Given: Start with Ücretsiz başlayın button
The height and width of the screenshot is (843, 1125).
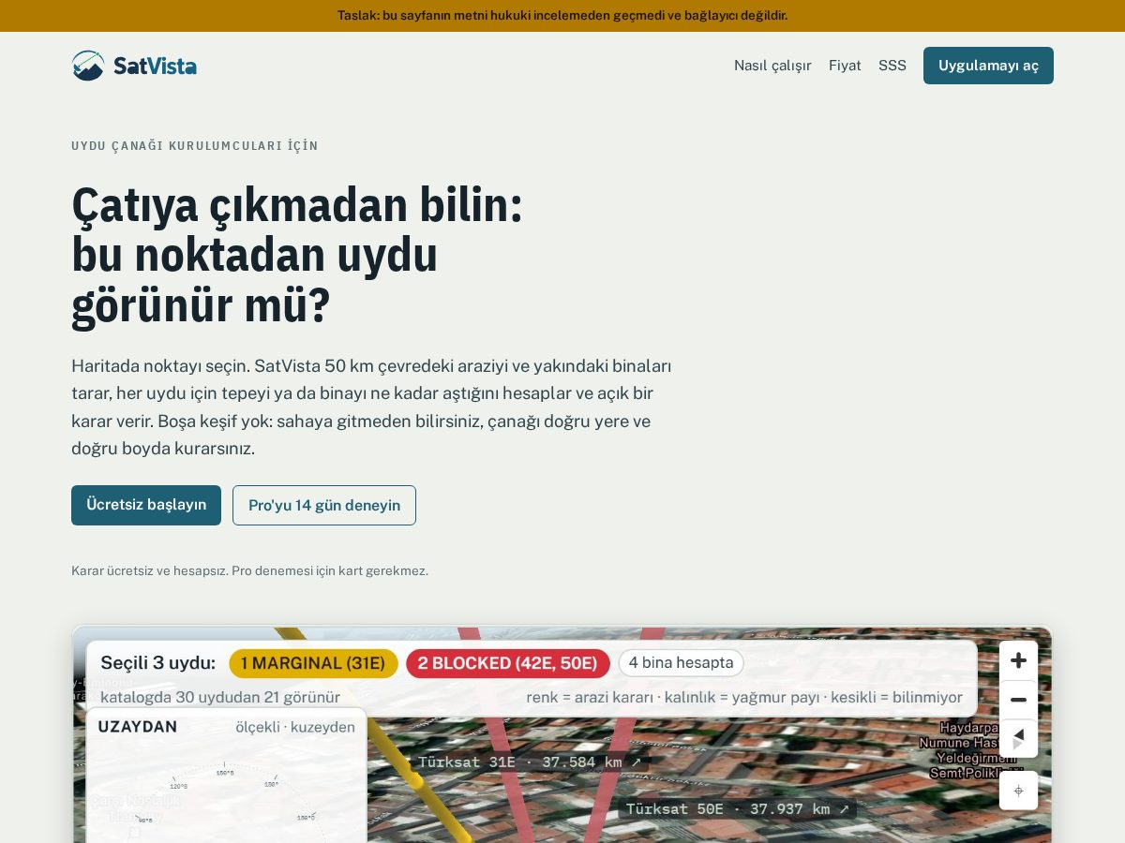Looking at the screenshot, I should (146, 505).
